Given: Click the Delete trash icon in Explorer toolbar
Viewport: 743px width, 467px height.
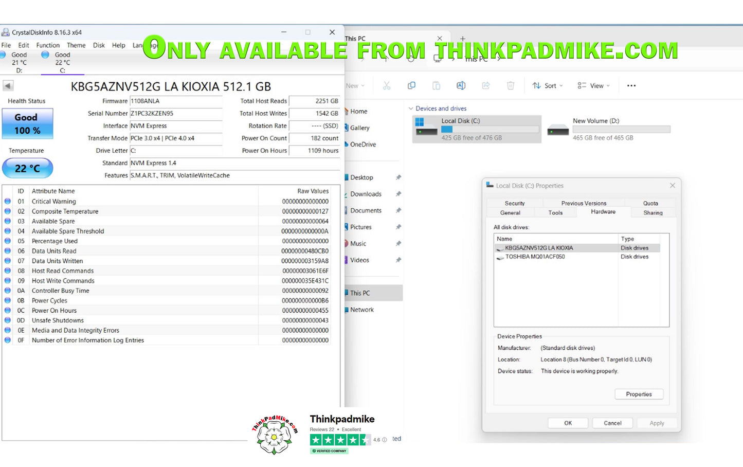Looking at the screenshot, I should 510,85.
